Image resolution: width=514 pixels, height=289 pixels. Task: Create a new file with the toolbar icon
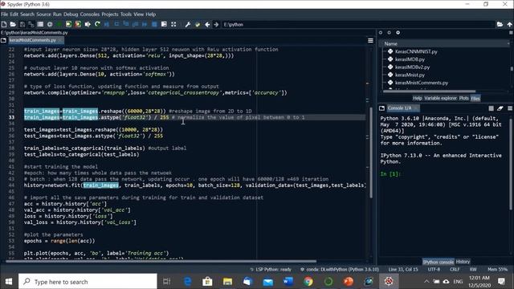point(4,24)
